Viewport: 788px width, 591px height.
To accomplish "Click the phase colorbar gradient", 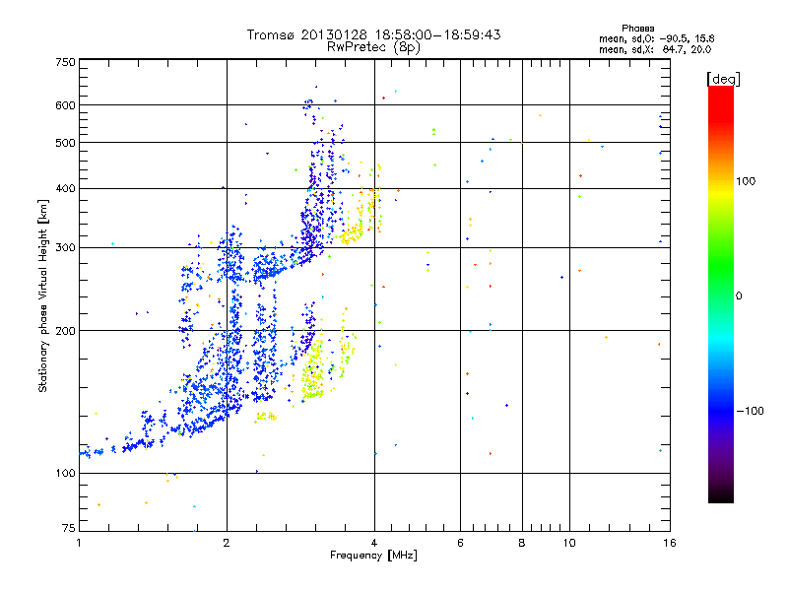I will (721, 294).
